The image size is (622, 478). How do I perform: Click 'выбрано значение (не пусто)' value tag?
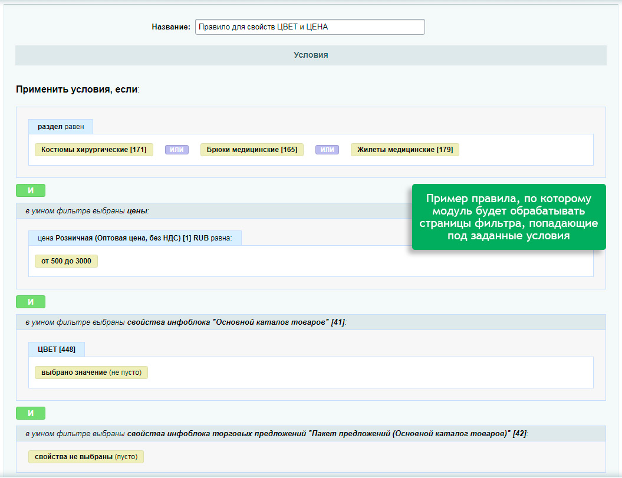point(91,372)
